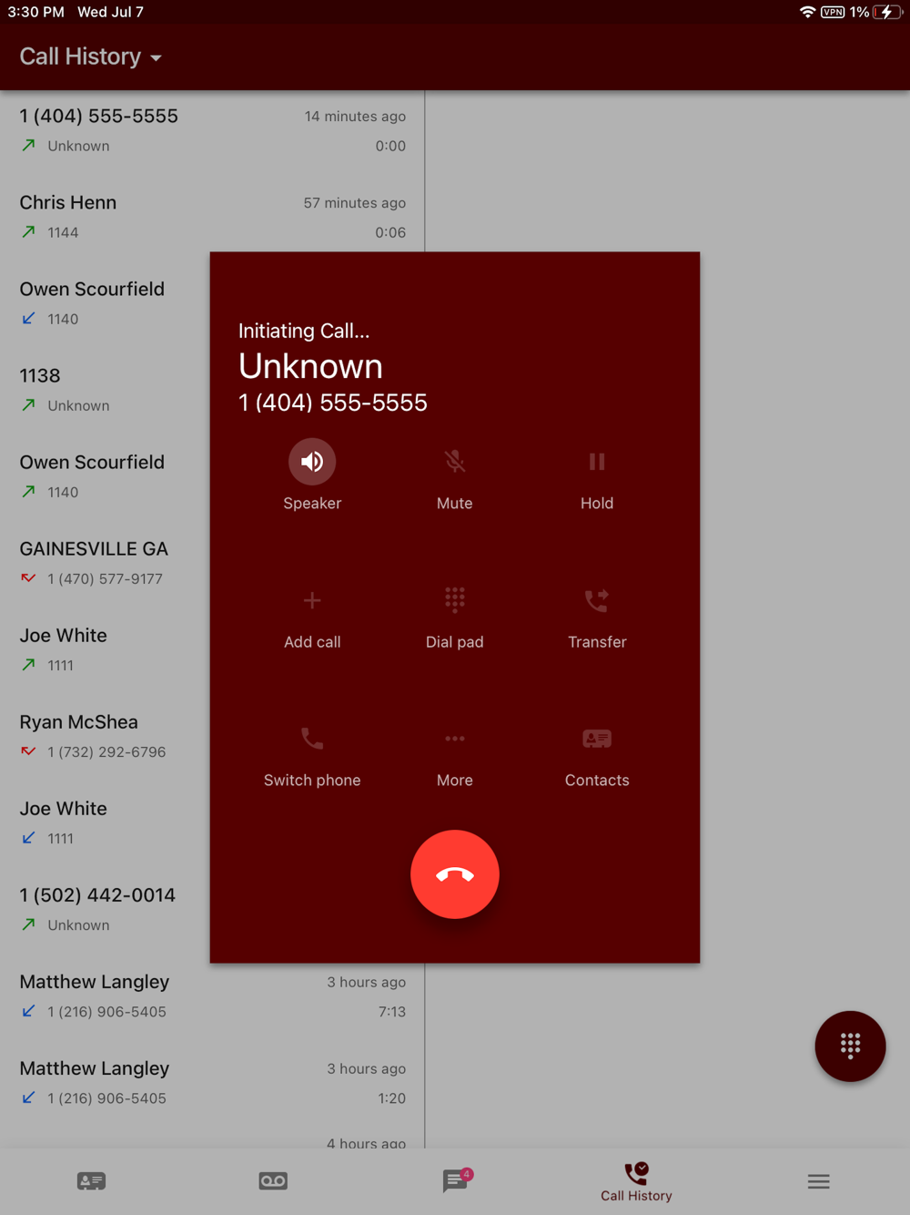Switch to the Contacts tab in bottom bar

click(x=91, y=1181)
